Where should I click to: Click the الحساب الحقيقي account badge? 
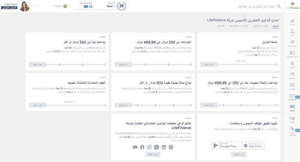click(9, 8)
